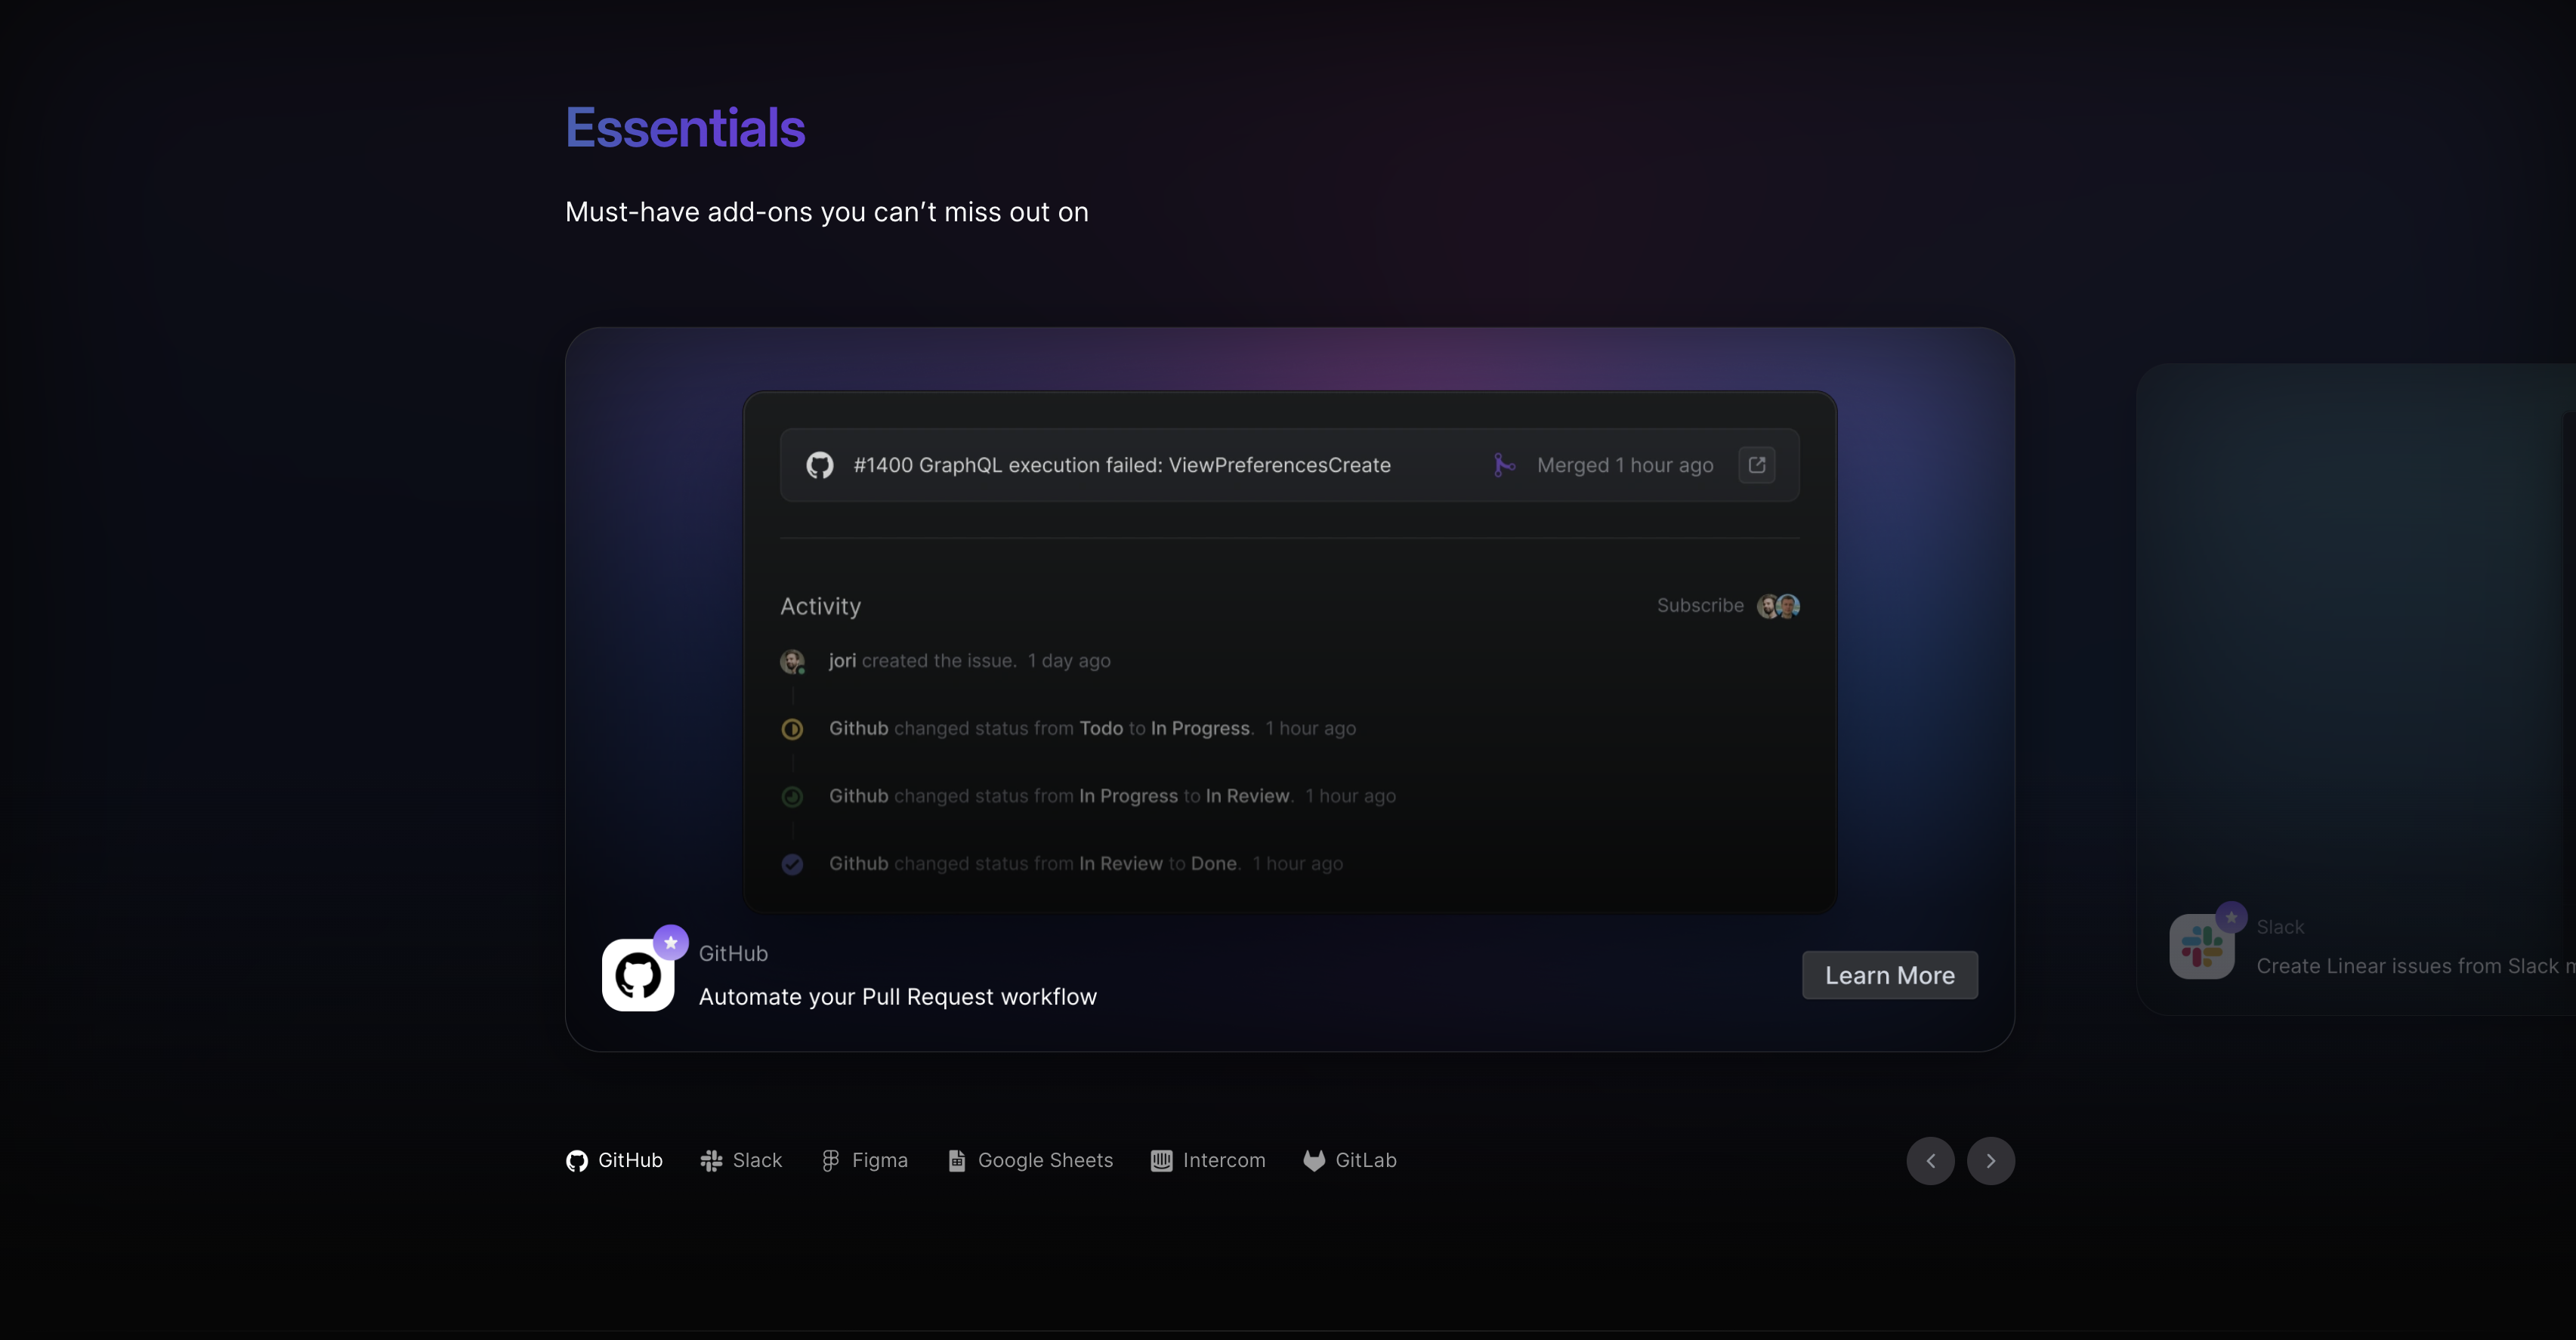Click the blue Done checkmark status icon
The image size is (2576, 1340).
[792, 865]
